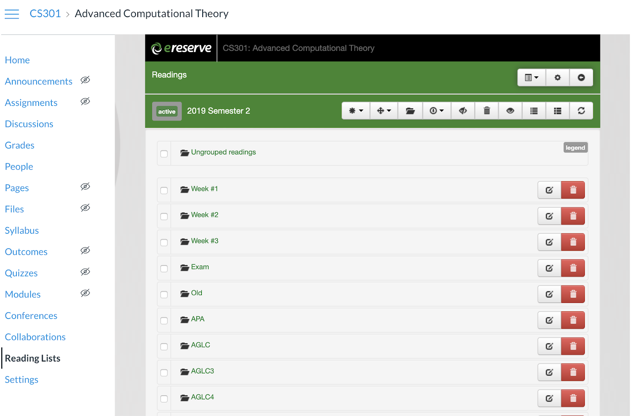The width and height of the screenshot is (637, 416).
Task: Select the AGLC folder checkbox
Action: point(164,347)
